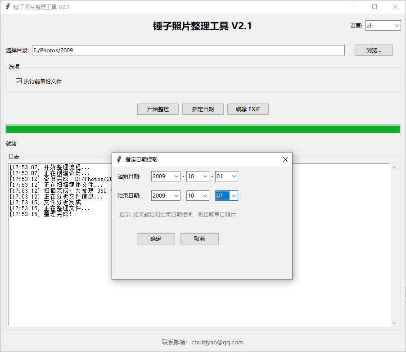Expand the start date month dropdown

point(205,176)
